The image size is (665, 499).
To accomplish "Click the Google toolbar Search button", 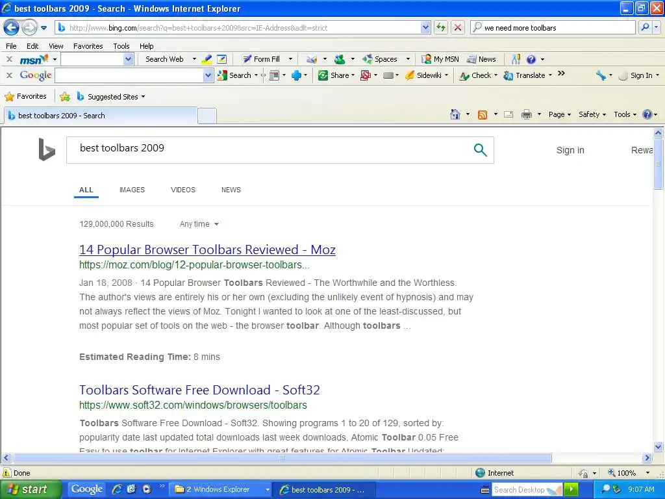I will point(234,75).
